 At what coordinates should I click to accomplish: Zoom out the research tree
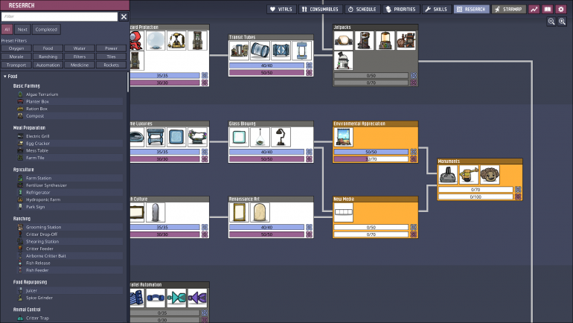551,22
